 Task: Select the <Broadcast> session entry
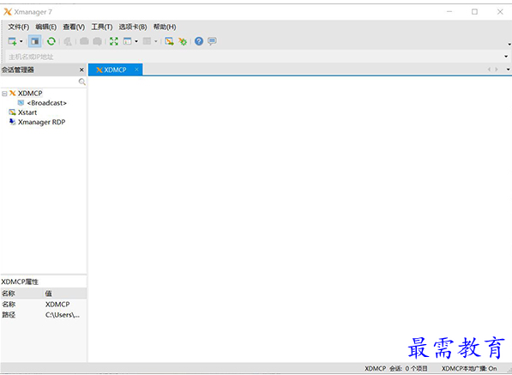(x=46, y=103)
